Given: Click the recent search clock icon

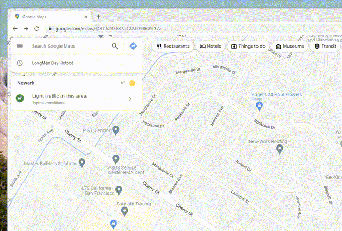Looking at the screenshot, I should pos(20,63).
